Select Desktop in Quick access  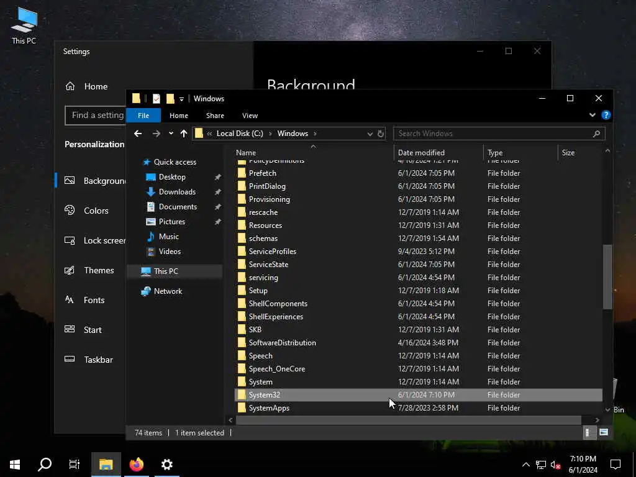[172, 177]
